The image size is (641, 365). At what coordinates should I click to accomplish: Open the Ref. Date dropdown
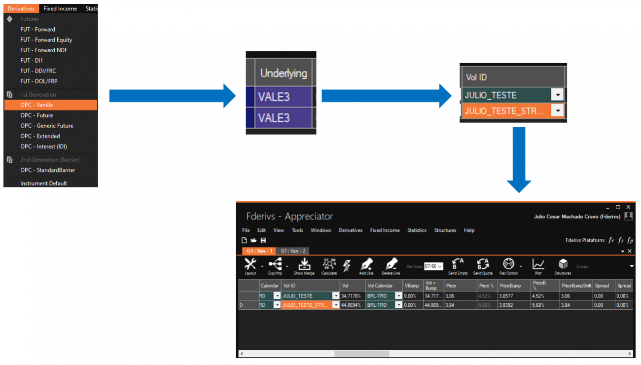click(x=439, y=266)
